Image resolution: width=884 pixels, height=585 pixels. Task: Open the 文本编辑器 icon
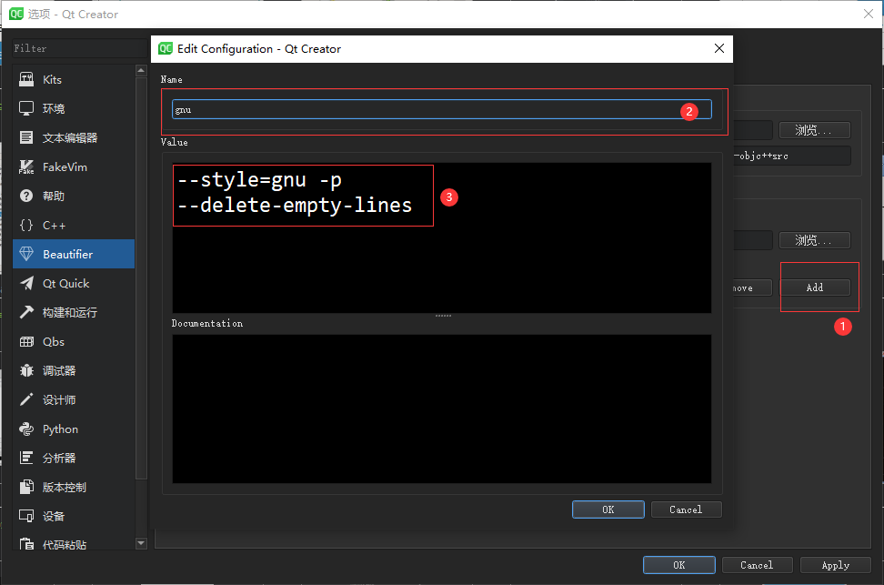coord(26,137)
